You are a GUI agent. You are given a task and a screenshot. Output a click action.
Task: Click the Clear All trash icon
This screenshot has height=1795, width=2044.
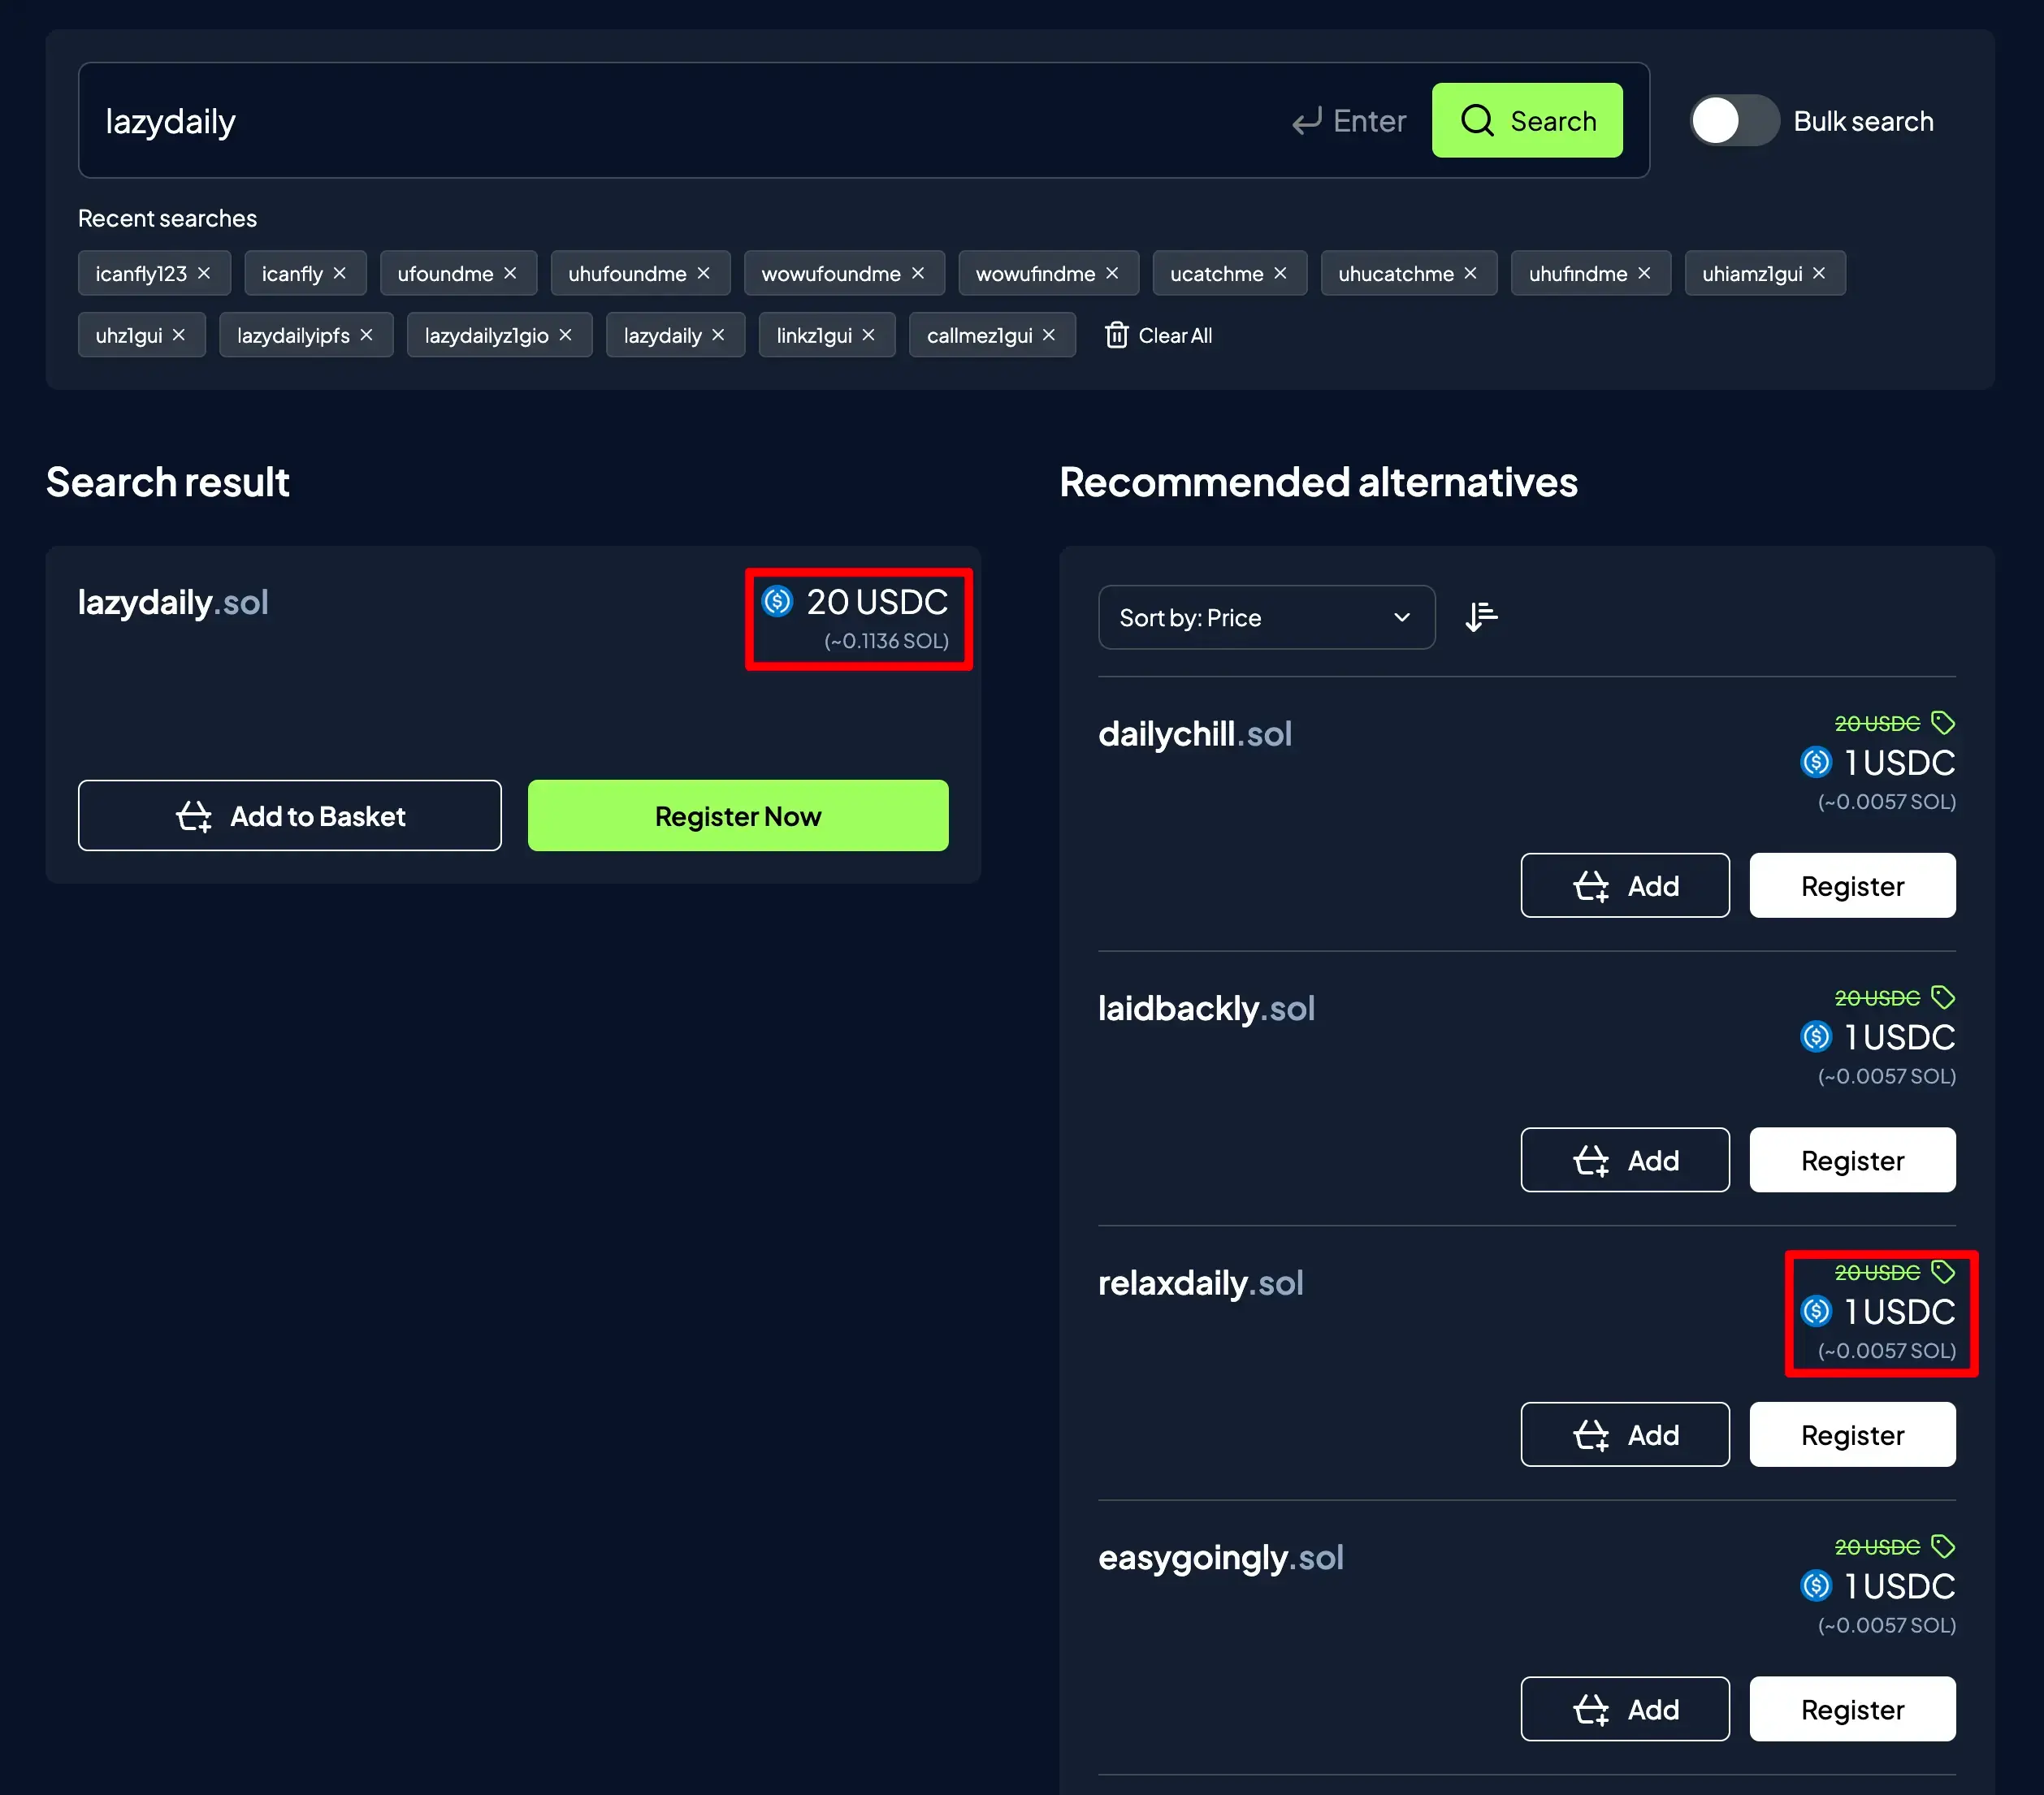[1116, 335]
